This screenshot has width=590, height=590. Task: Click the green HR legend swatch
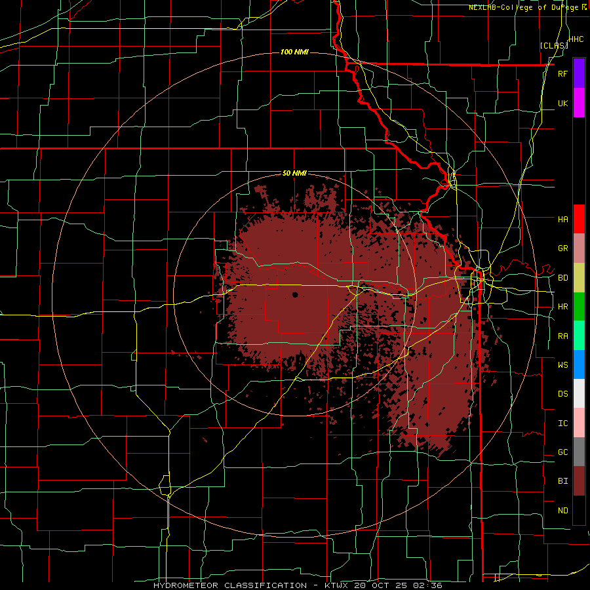[579, 306]
